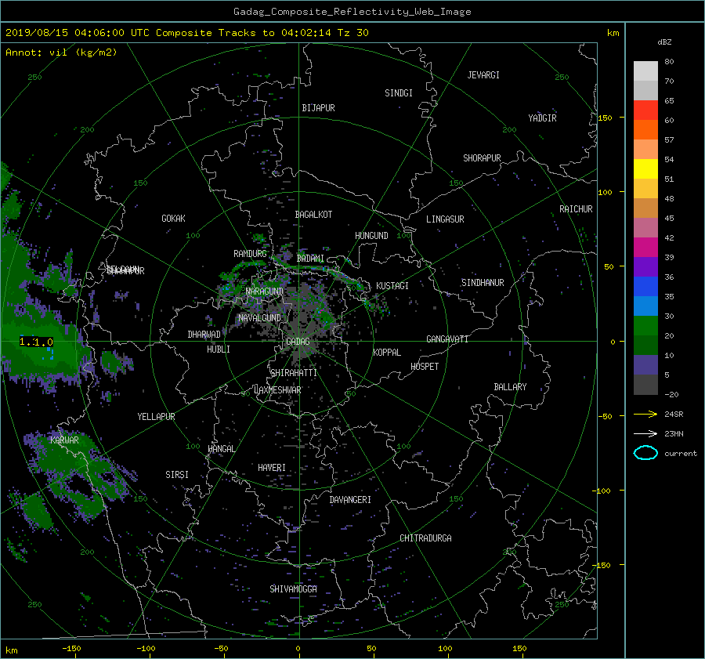This screenshot has height=659, width=705.
Task: Click the HAVERI city label
Action: [272, 468]
